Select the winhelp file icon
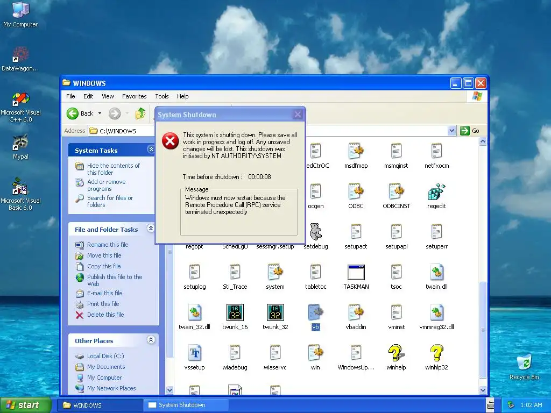The image size is (551, 413). 396,353
